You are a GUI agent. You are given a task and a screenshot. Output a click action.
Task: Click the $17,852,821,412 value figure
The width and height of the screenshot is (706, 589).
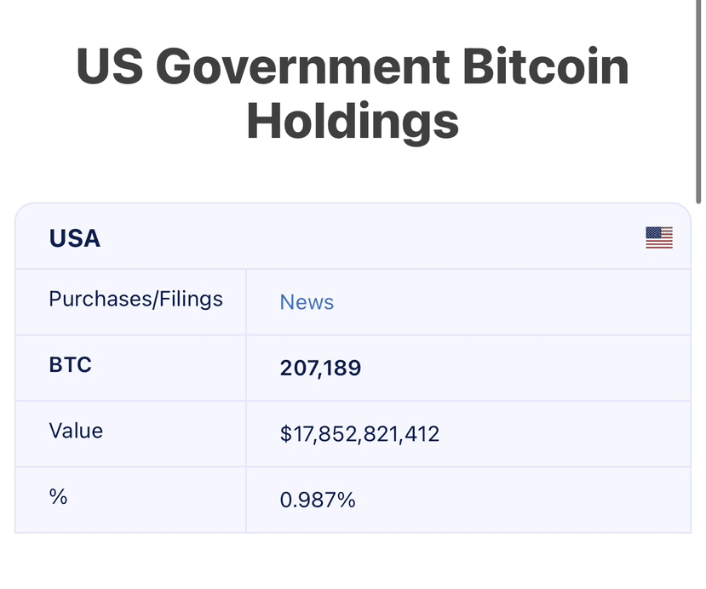(359, 434)
